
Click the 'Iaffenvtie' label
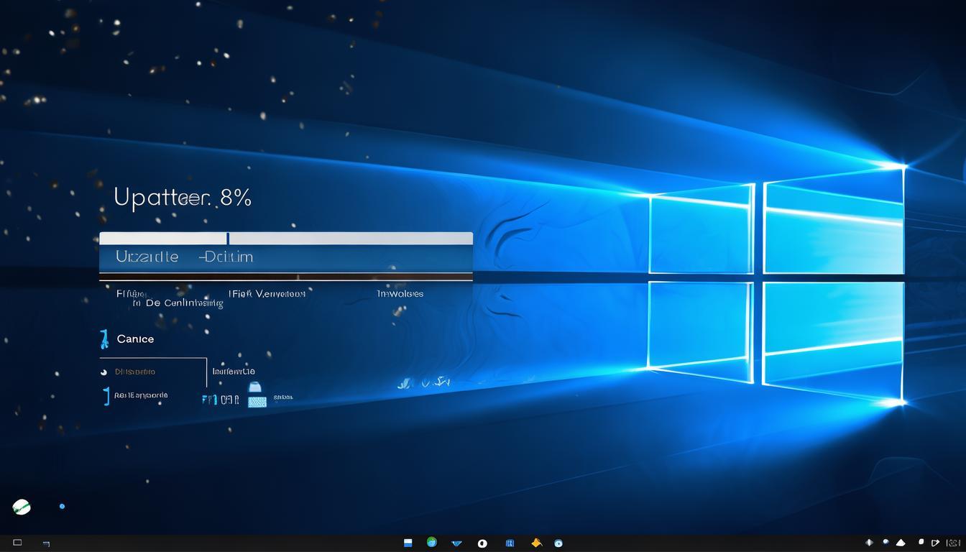pos(234,372)
